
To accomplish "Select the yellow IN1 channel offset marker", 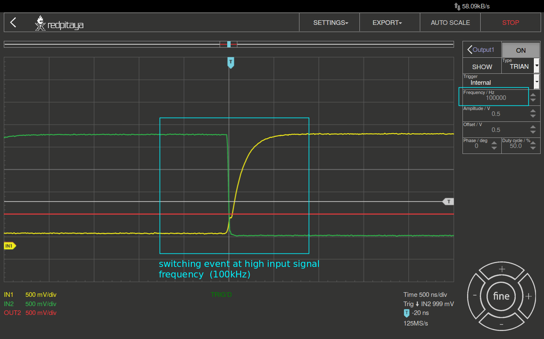I will (10, 245).
